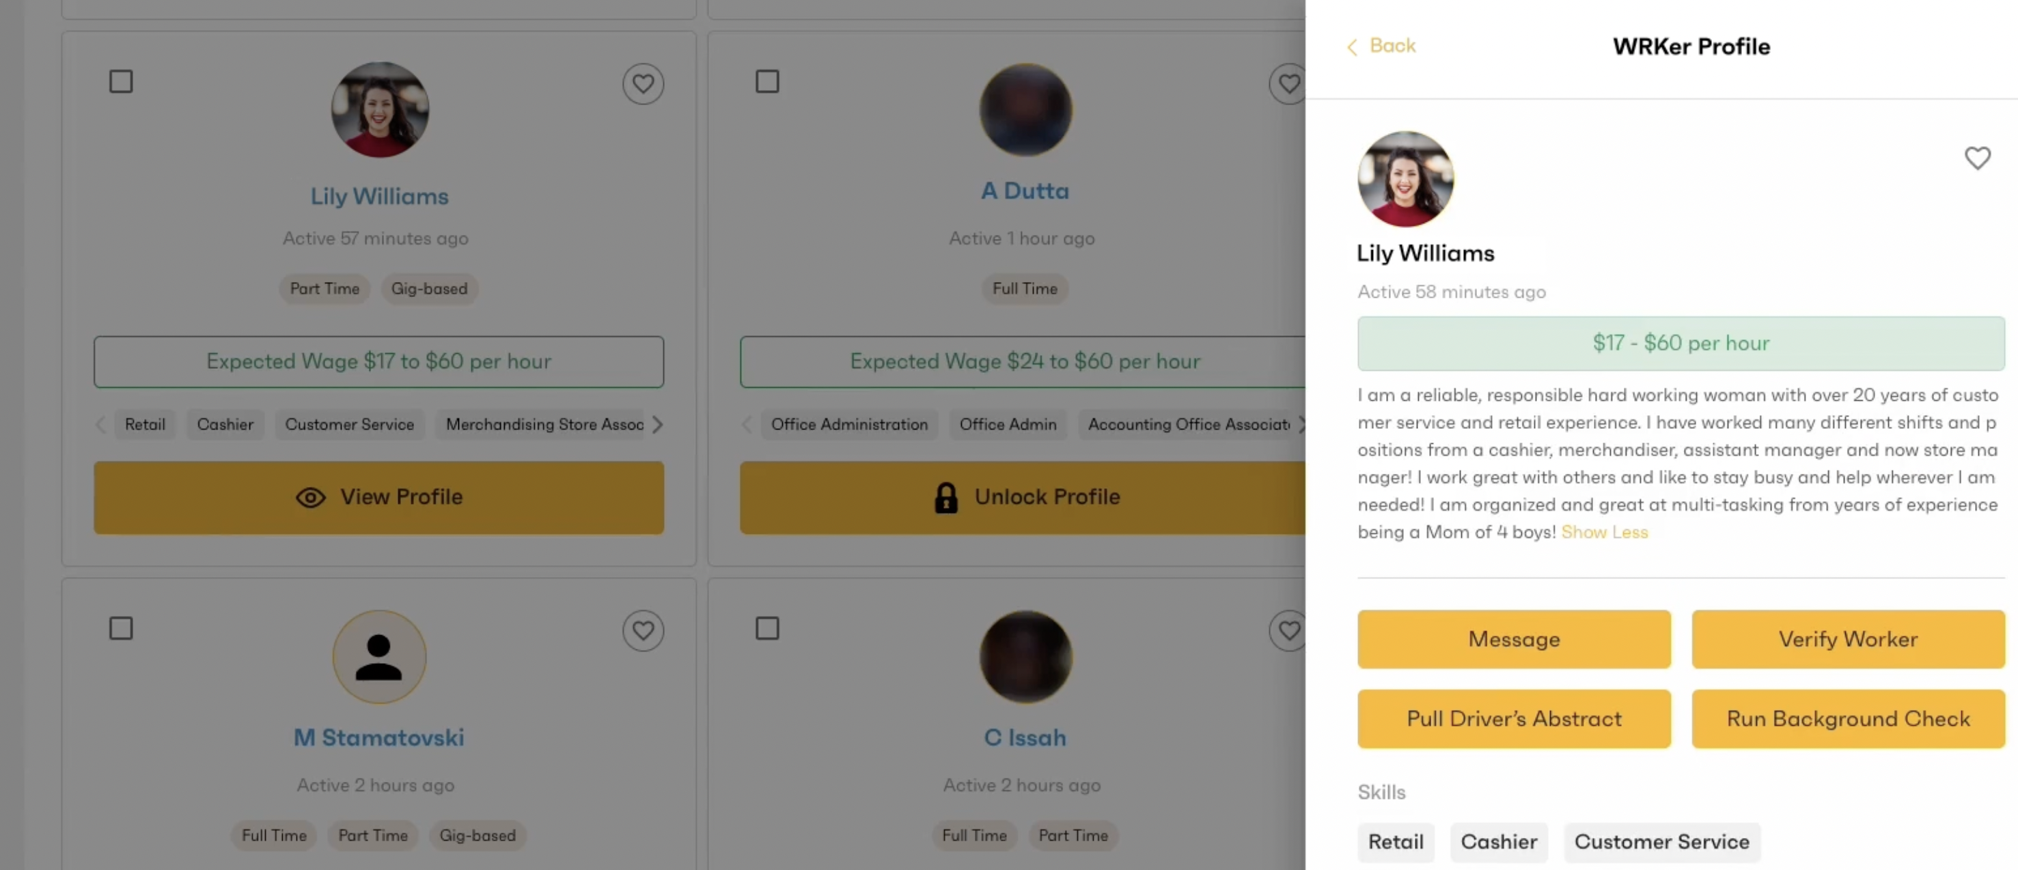
Task: Click the eye icon inside View Profile
Action: 310,498
